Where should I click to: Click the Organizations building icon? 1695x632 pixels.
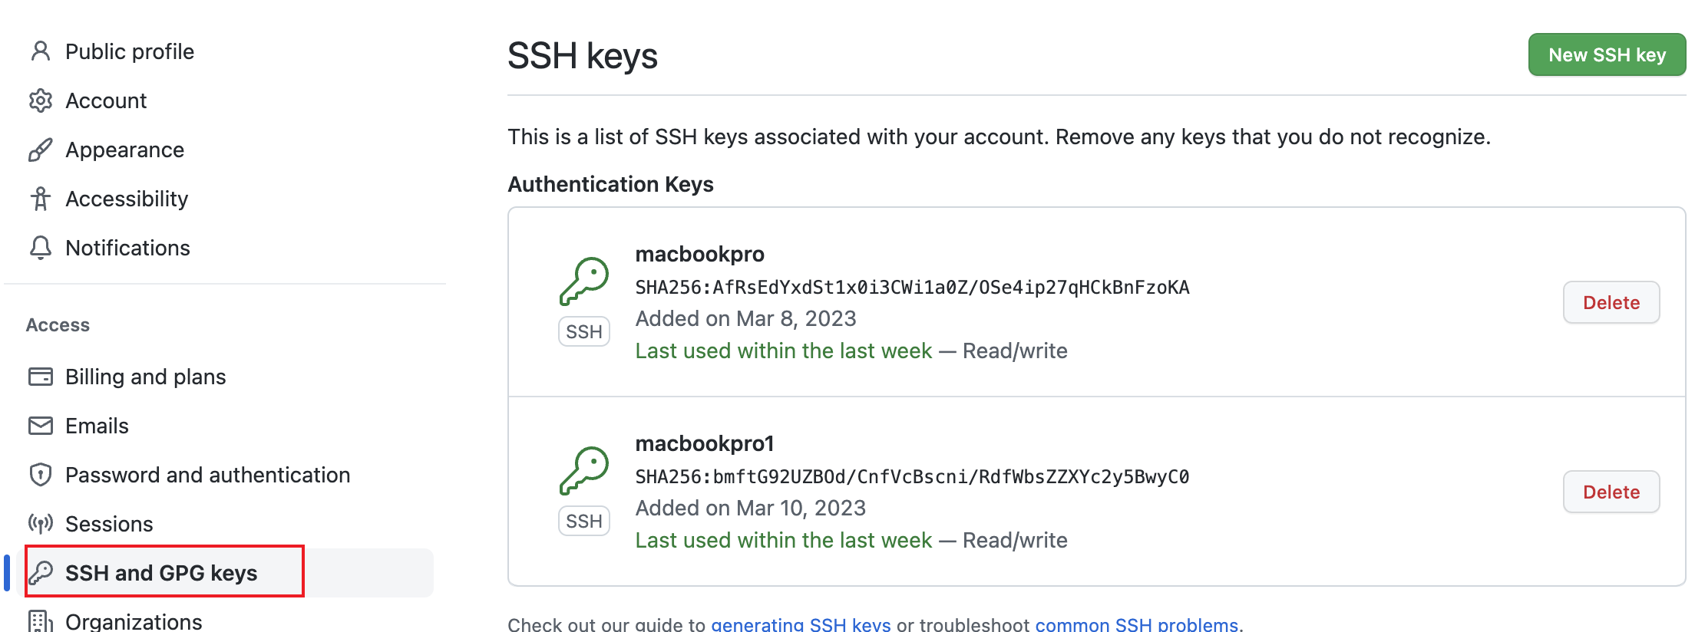41,621
